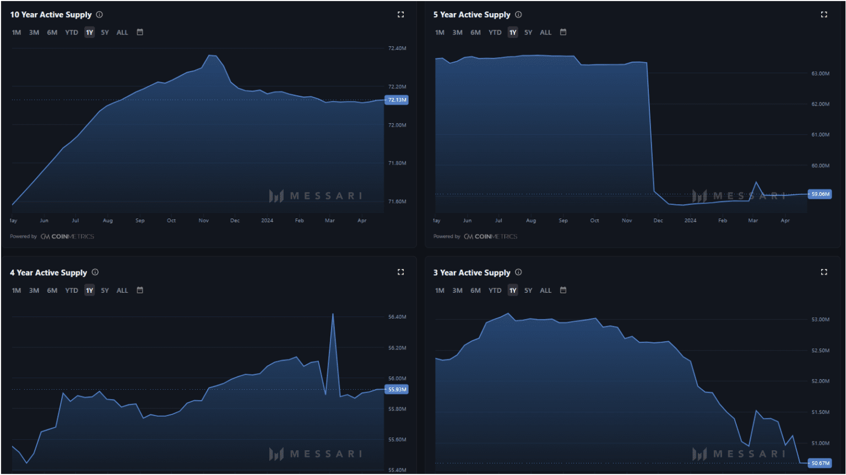
Task: Switch 5 Year chart to ALL range
Action: [x=545, y=32]
